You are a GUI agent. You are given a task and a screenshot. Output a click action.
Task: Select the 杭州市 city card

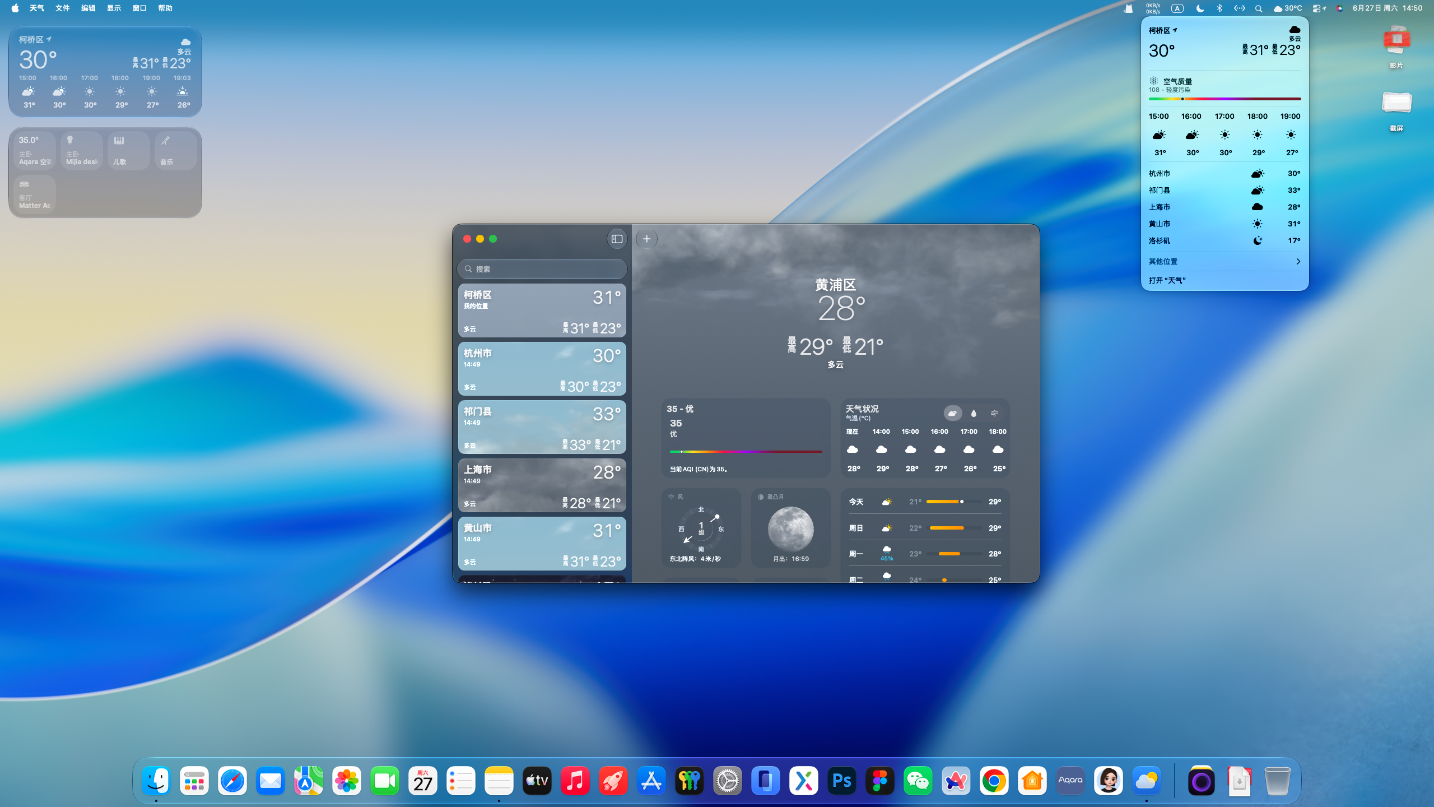(x=542, y=369)
